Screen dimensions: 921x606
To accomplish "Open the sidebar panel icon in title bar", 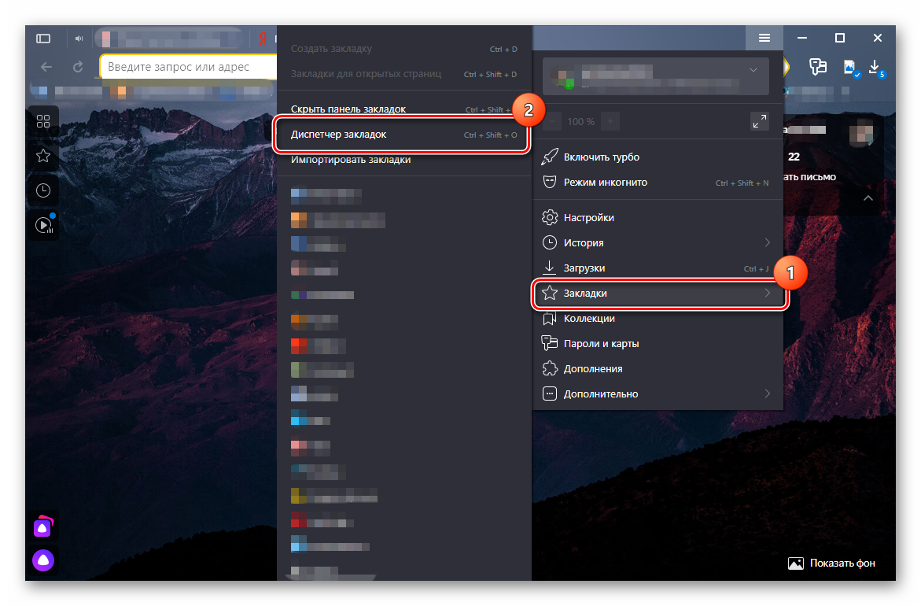I will point(43,38).
